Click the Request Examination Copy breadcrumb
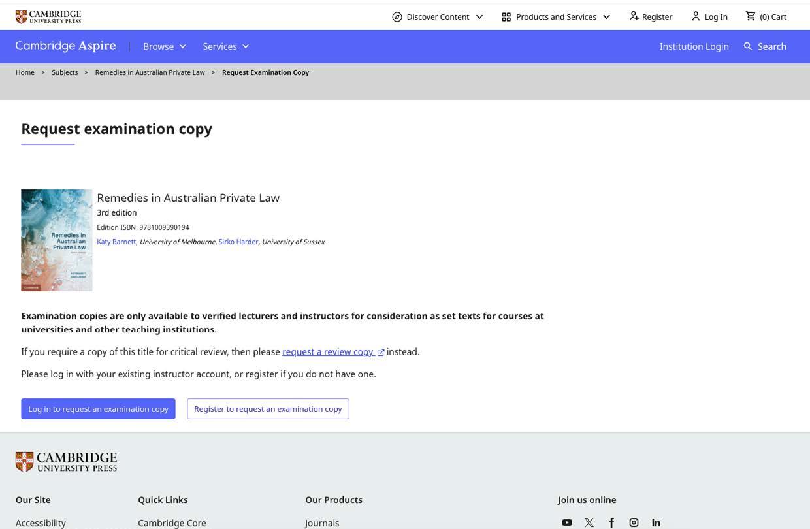Viewport: 810px width, 529px height. tap(265, 72)
